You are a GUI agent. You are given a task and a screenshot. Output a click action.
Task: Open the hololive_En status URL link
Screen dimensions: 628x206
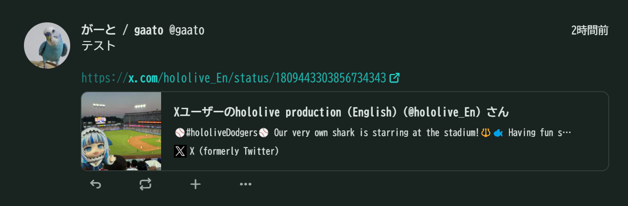pyautogui.click(x=234, y=78)
